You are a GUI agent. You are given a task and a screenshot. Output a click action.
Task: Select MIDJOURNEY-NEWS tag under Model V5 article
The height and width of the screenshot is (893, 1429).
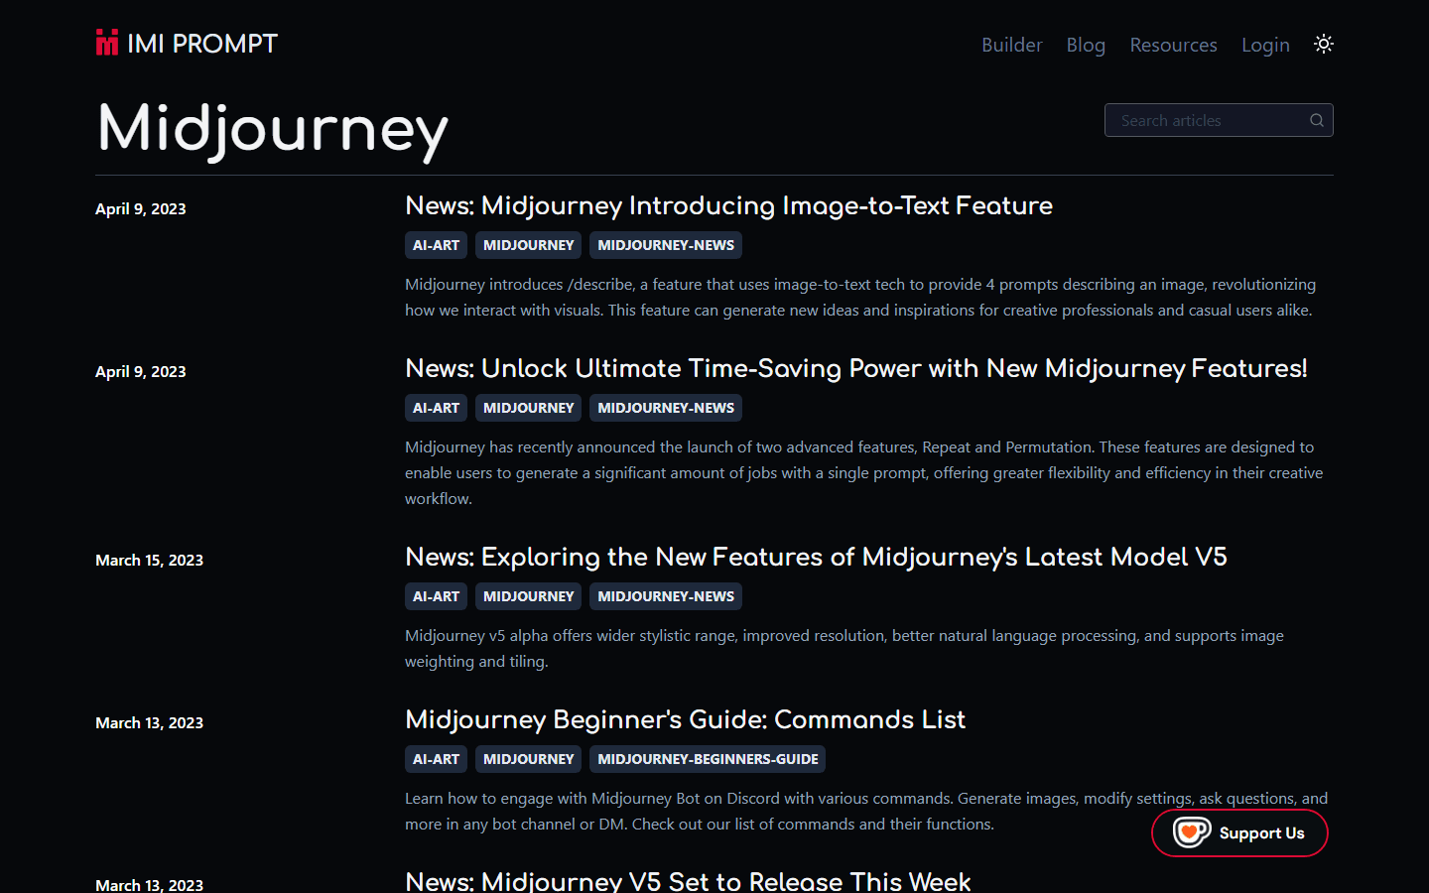pyautogui.click(x=666, y=596)
